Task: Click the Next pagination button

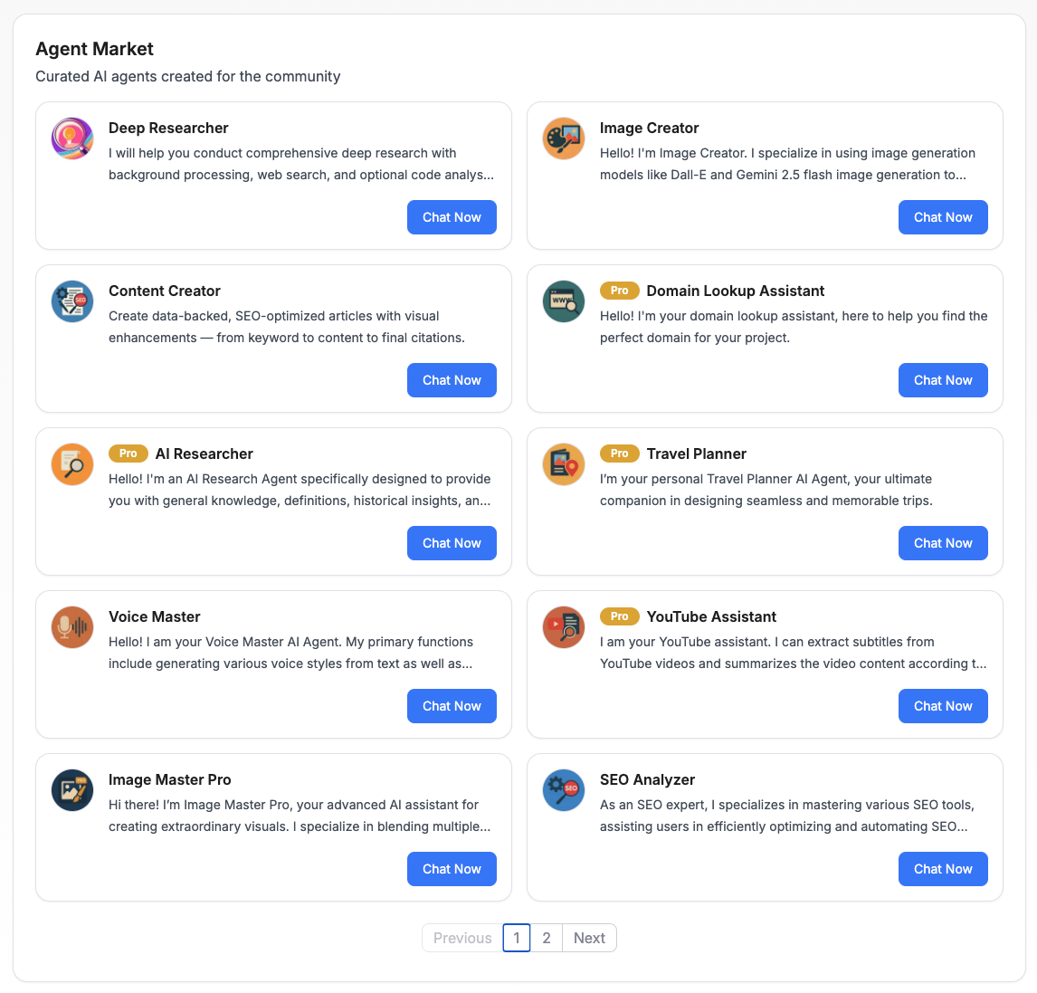Action: 589,938
